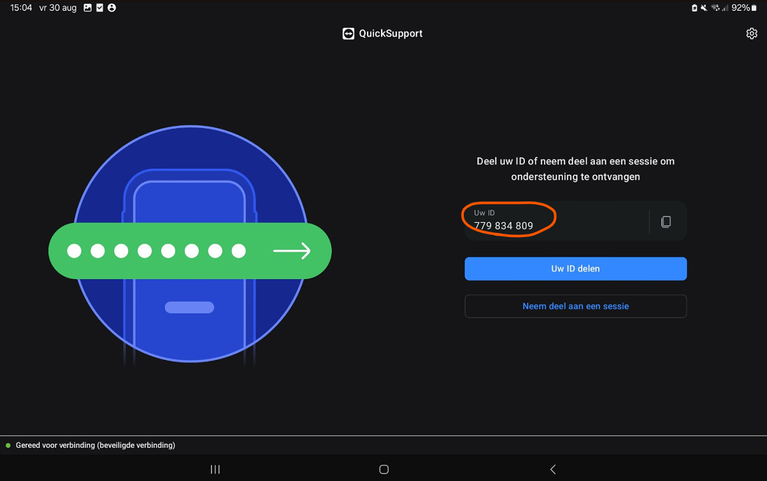Open settings via the gear icon
The width and height of the screenshot is (767, 481).
pyautogui.click(x=752, y=34)
